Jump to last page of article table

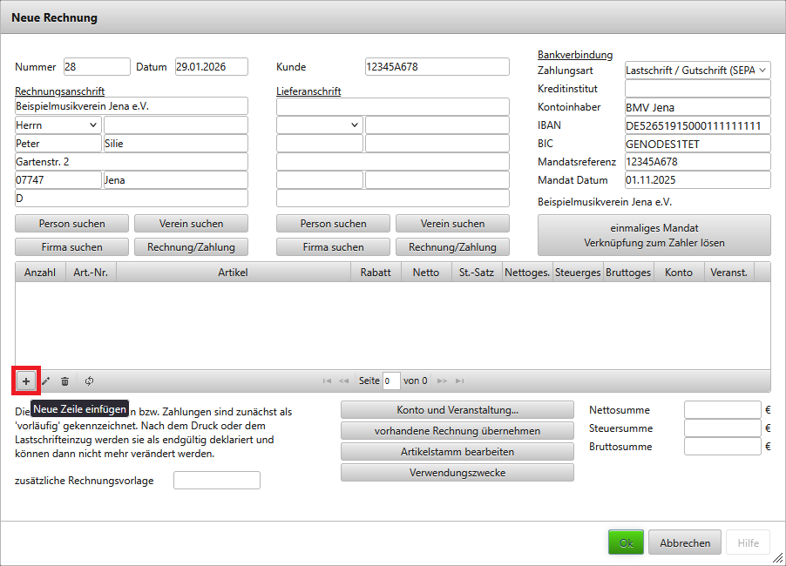[459, 381]
